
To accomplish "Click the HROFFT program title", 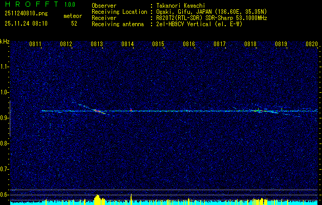I will 32,4.
